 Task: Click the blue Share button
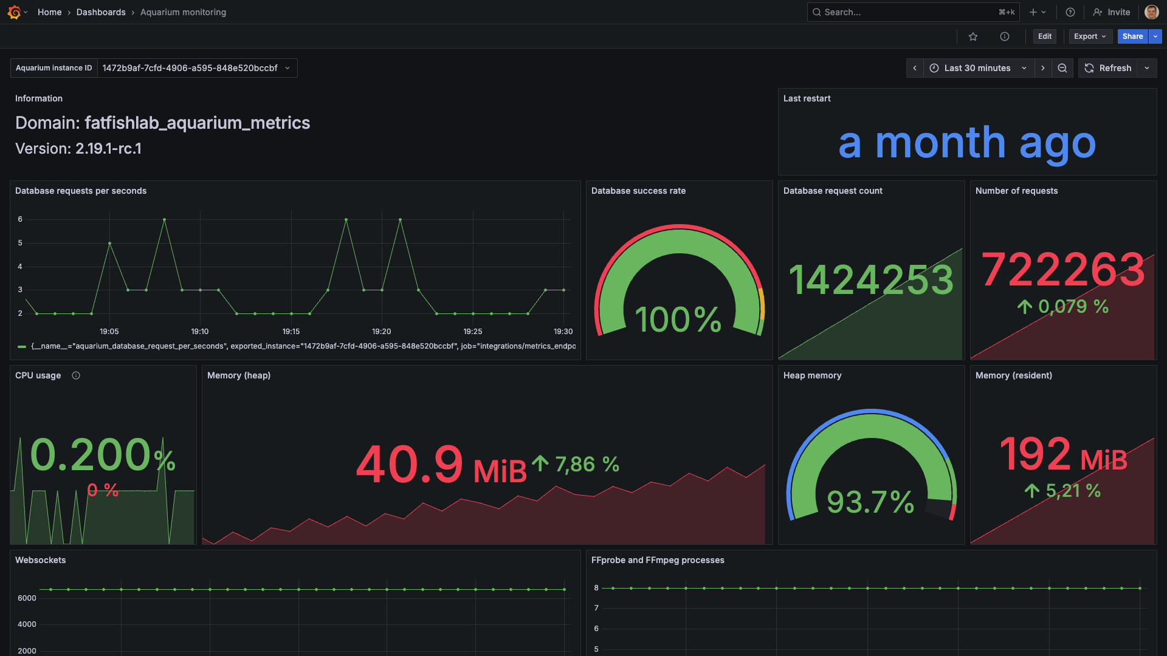click(1132, 36)
